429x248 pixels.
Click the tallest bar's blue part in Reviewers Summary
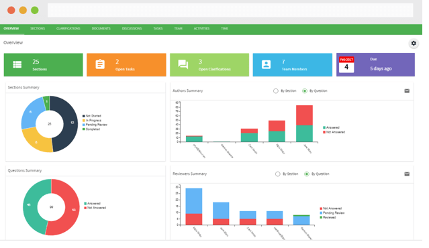click(x=194, y=201)
